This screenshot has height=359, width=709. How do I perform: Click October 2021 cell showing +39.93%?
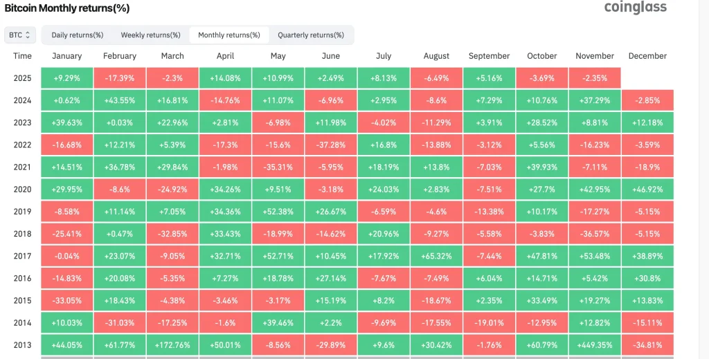[x=542, y=167]
